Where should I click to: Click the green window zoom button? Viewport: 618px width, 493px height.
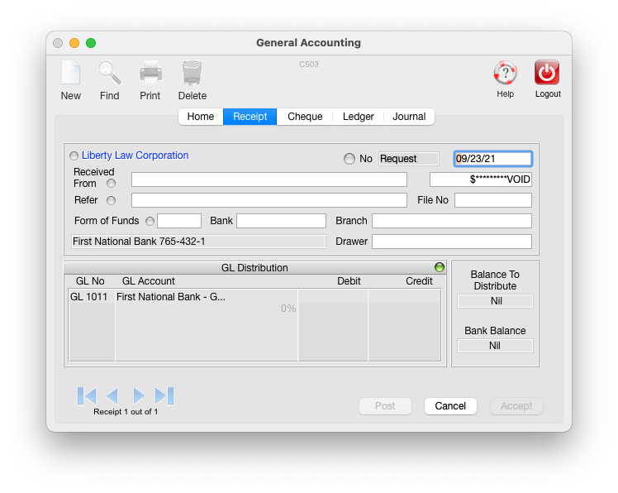91,43
